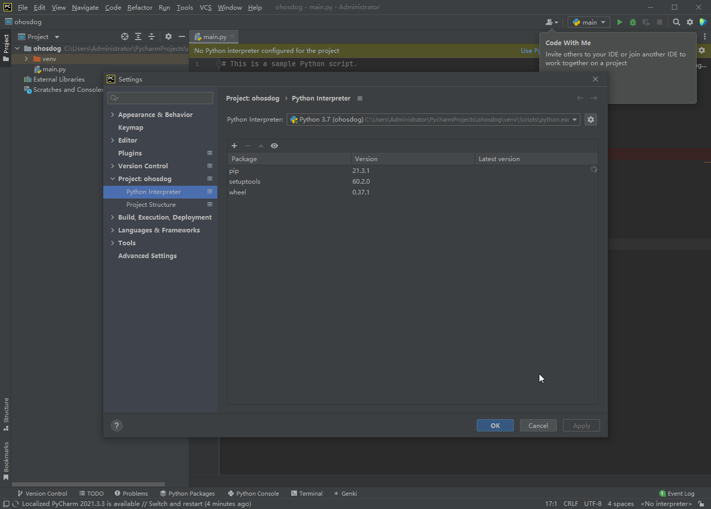Close the Settings dialog with the X

pyautogui.click(x=595, y=79)
